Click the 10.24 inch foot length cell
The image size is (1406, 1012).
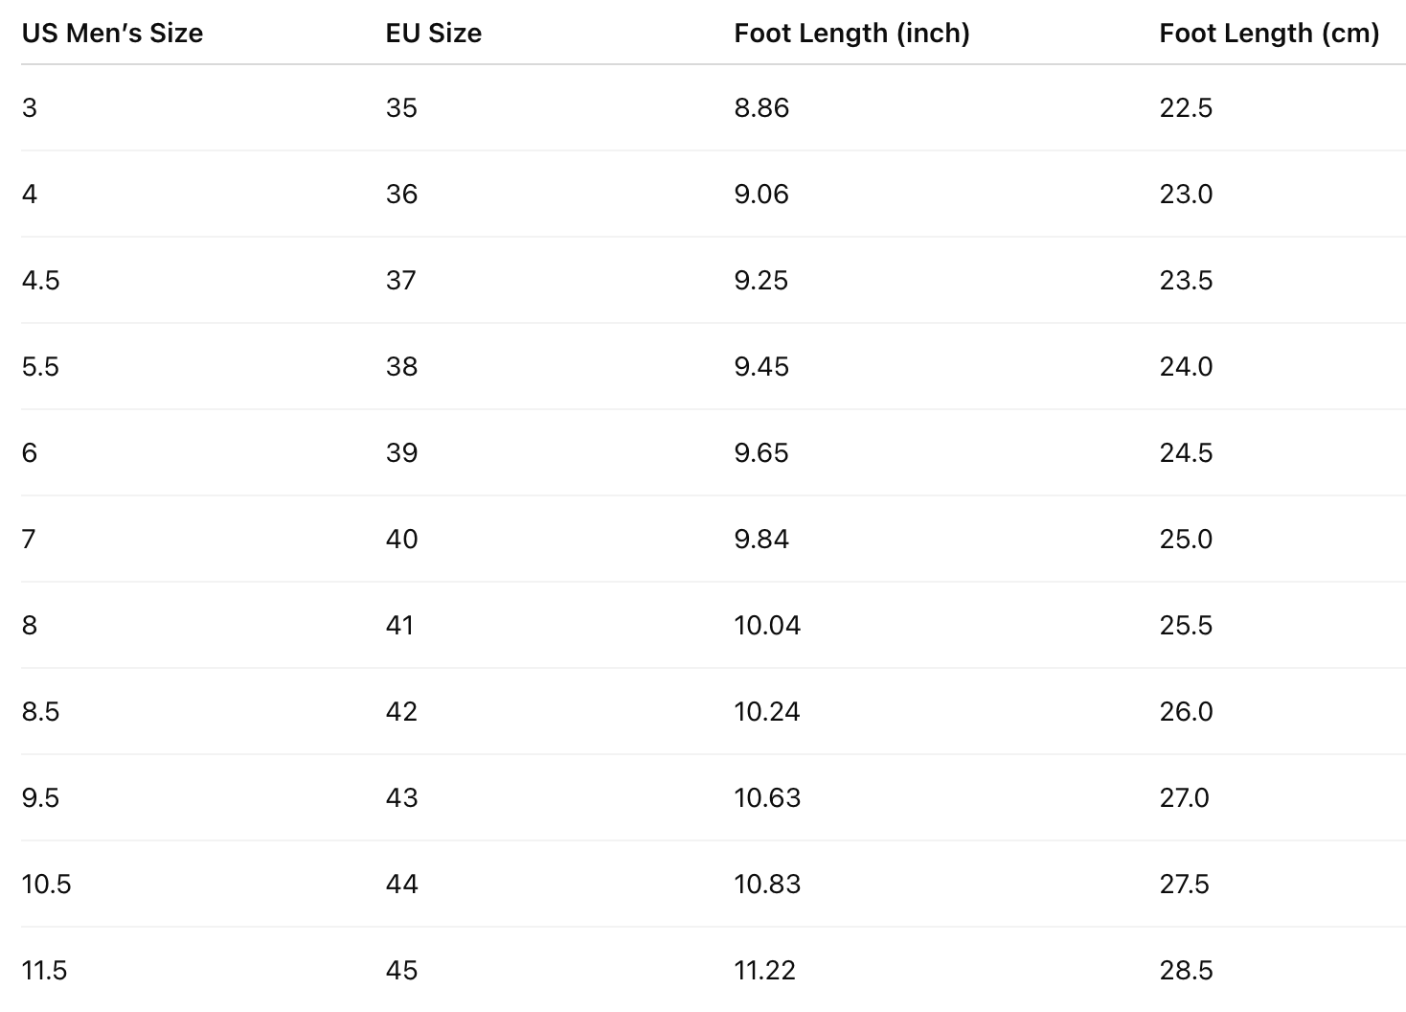click(x=766, y=712)
